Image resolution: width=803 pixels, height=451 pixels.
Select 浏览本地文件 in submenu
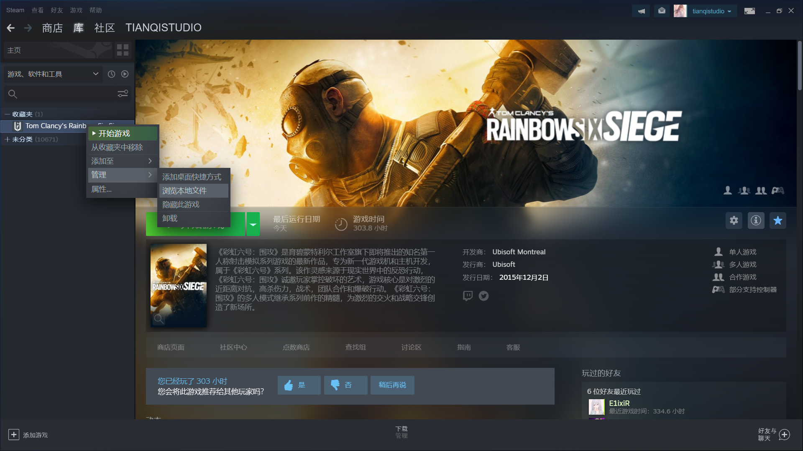[194, 191]
